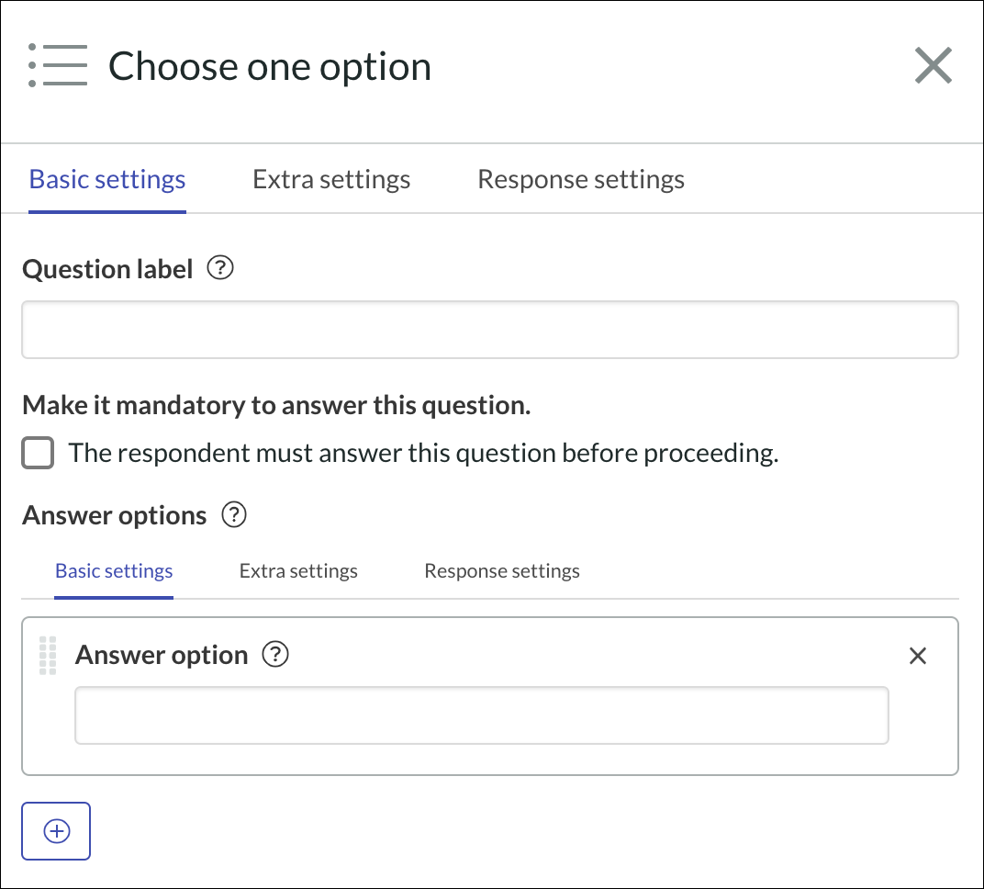This screenshot has height=889, width=984.
Task: Remove the first answer option
Action: tap(918, 656)
